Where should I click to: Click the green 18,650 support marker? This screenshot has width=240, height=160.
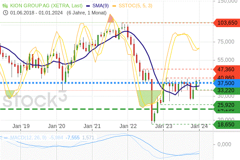click(x=227, y=124)
